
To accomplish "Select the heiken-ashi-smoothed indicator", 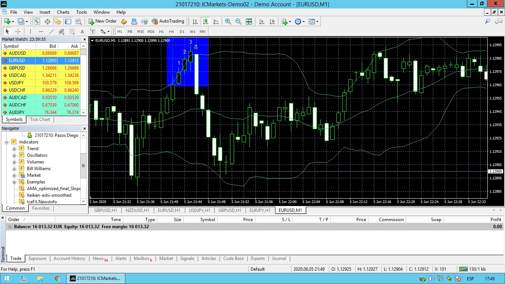I will pos(49,195).
